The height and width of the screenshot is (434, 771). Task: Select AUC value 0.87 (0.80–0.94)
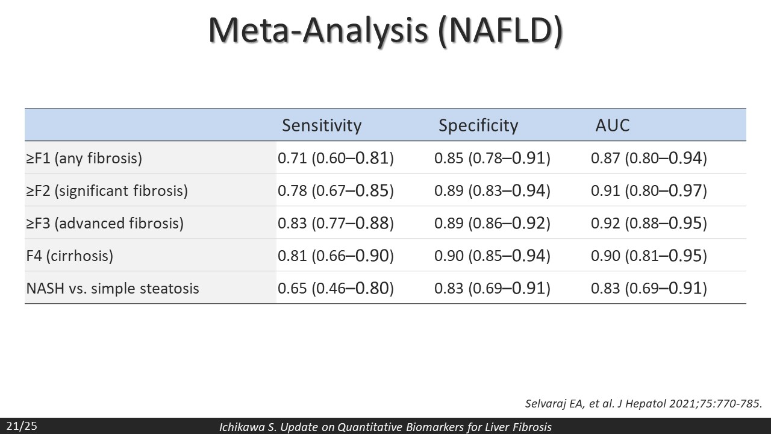(649, 159)
